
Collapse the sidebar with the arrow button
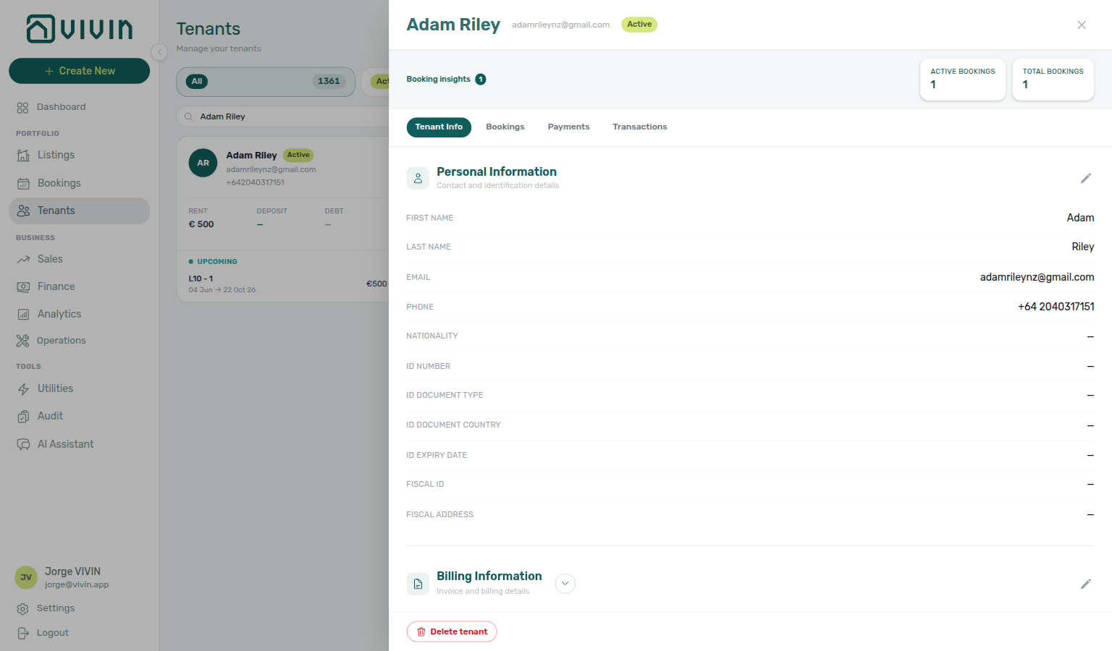coord(159,52)
